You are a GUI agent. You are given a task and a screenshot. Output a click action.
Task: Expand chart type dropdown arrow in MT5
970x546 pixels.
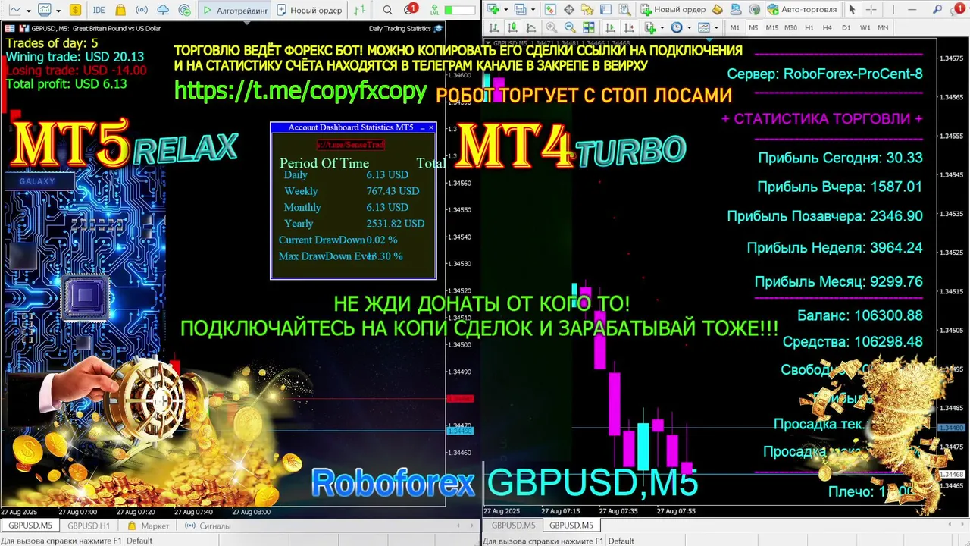click(28, 11)
